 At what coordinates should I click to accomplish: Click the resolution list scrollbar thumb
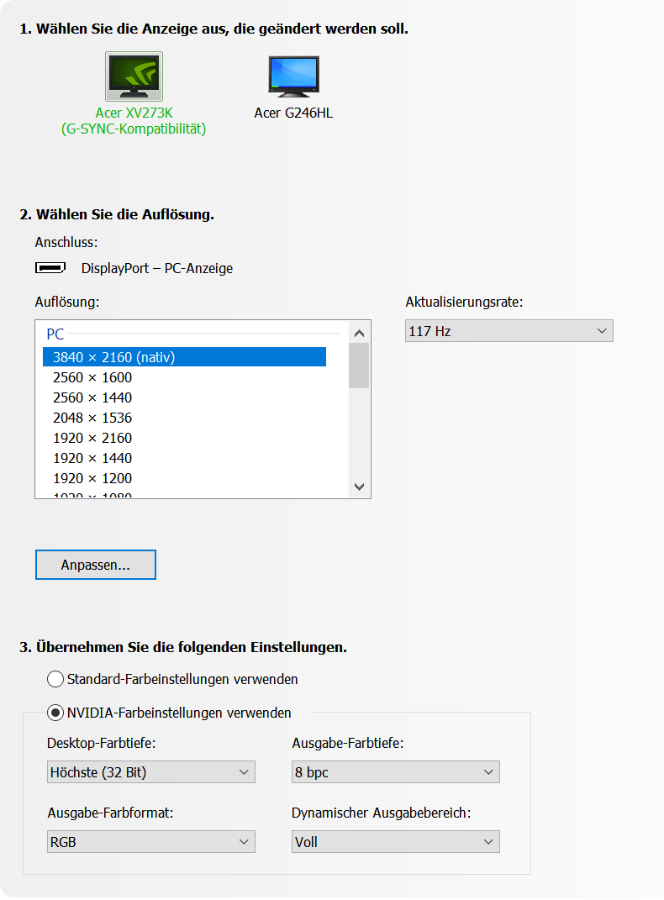point(359,366)
